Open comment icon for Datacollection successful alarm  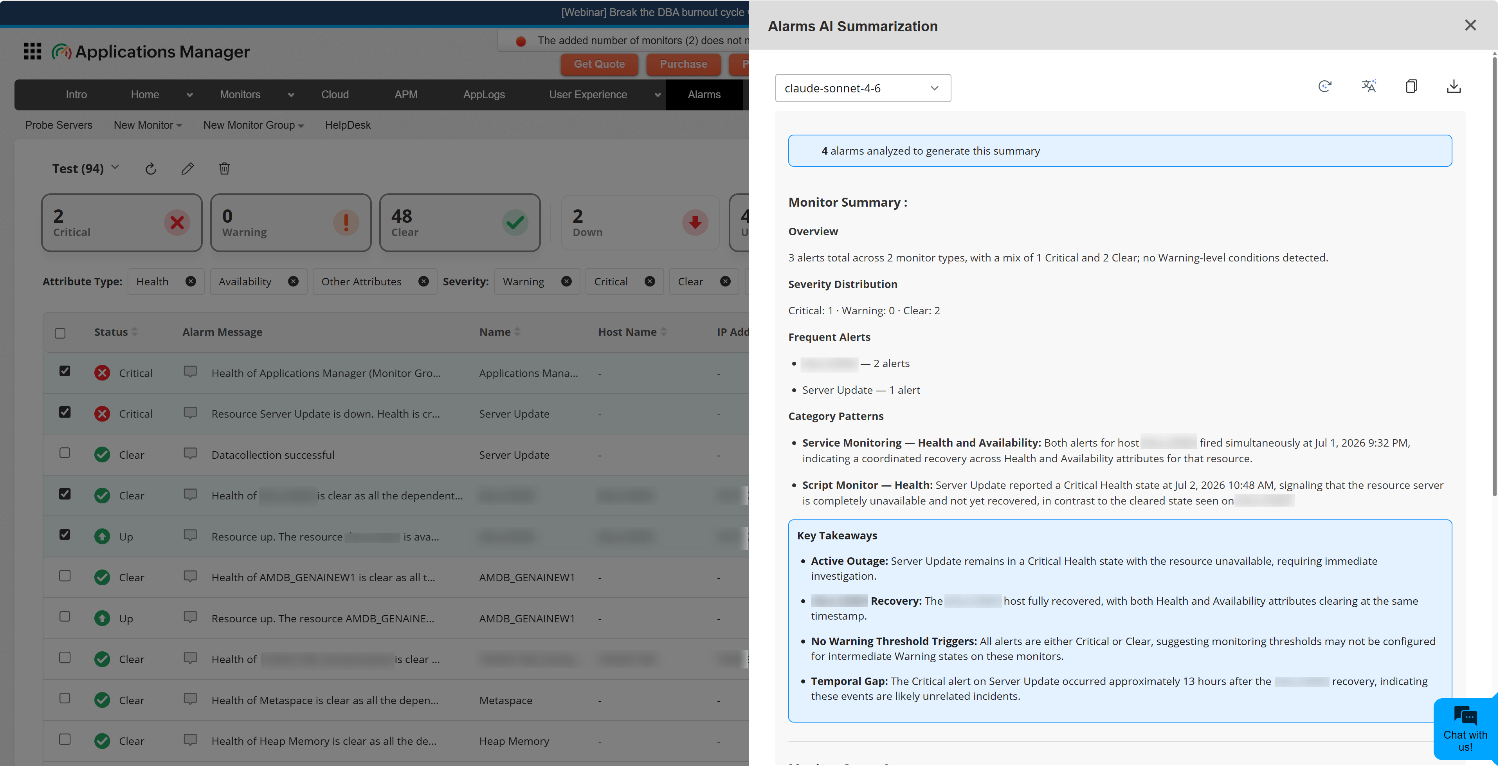(190, 453)
